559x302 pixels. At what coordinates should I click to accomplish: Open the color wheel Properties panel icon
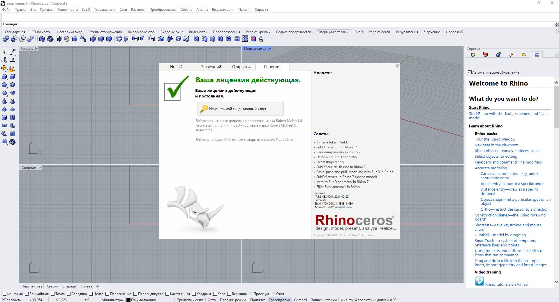[473, 55]
